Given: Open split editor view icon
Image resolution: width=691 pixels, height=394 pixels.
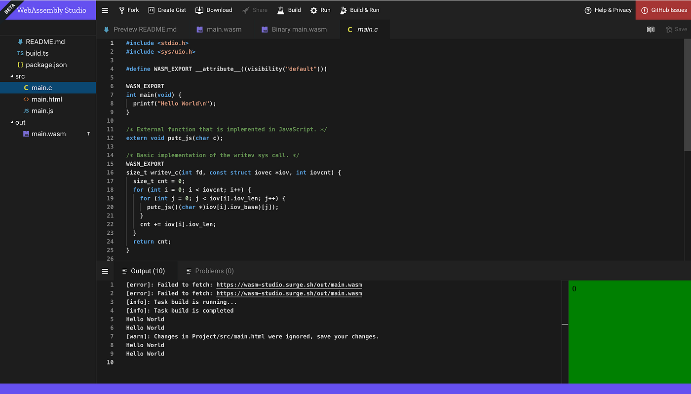Looking at the screenshot, I should pos(651,30).
